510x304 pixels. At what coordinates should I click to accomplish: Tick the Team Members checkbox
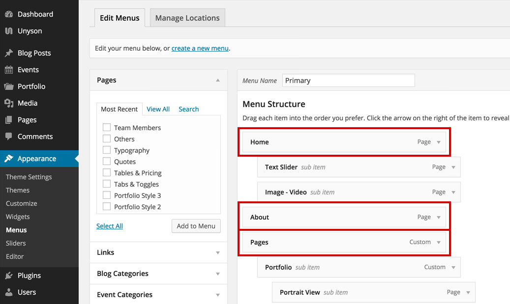(107, 127)
